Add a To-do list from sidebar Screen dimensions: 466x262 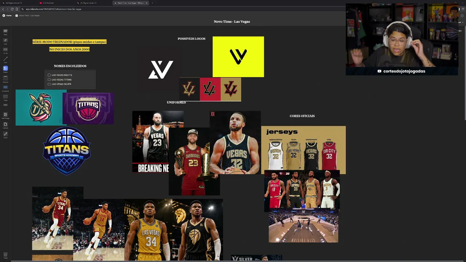[x=5, y=50]
